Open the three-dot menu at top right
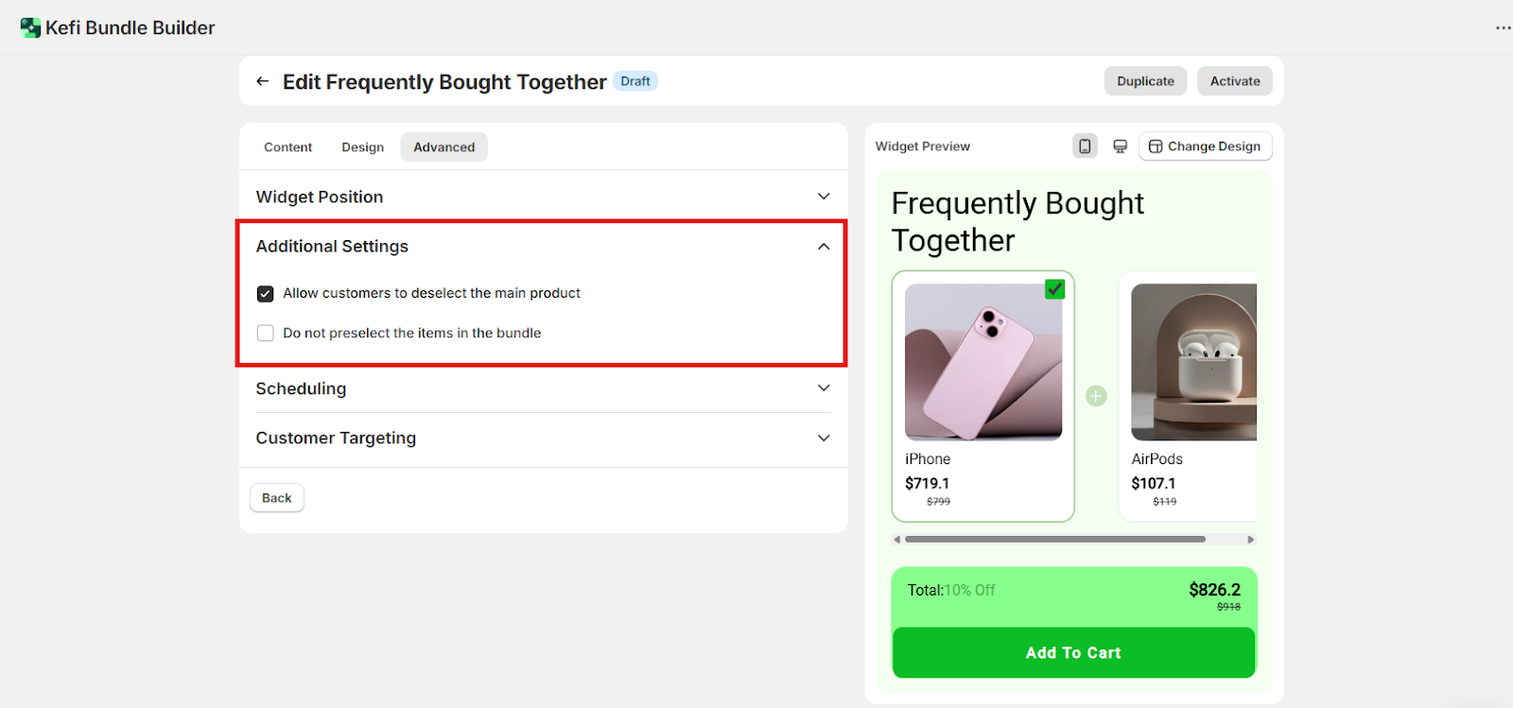The width and height of the screenshot is (1513, 708). point(1503,28)
